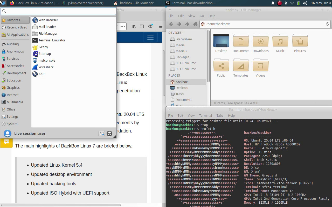
Task: Open the Music folder icon
Action: coord(280,43)
